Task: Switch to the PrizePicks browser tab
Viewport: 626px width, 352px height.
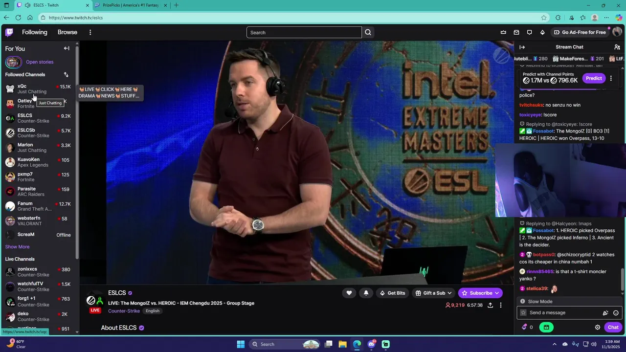Action: (131, 5)
